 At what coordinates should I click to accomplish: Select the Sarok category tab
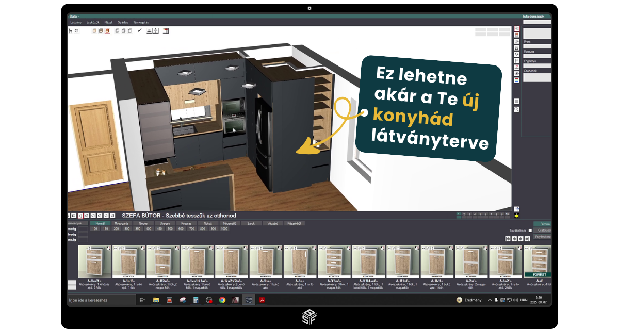pos(251,224)
